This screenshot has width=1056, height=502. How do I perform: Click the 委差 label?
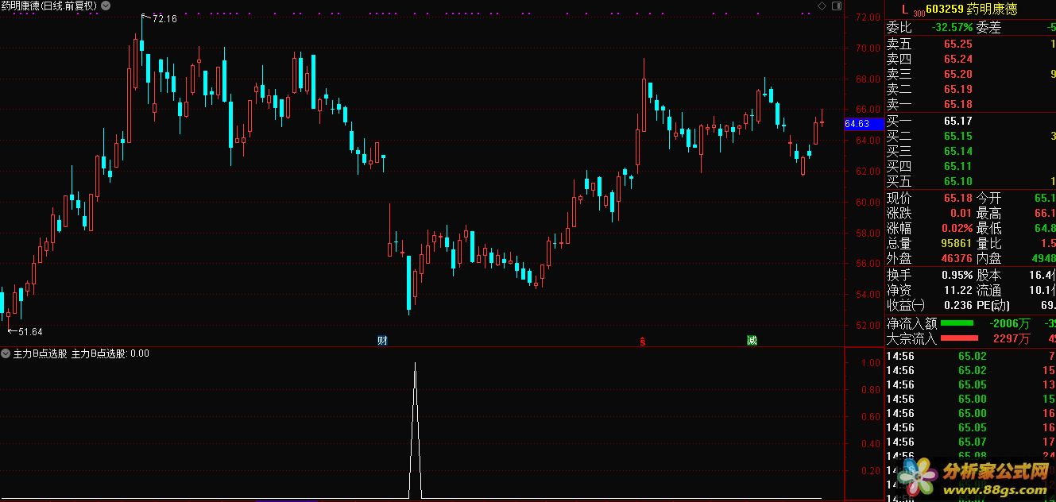pos(989,28)
